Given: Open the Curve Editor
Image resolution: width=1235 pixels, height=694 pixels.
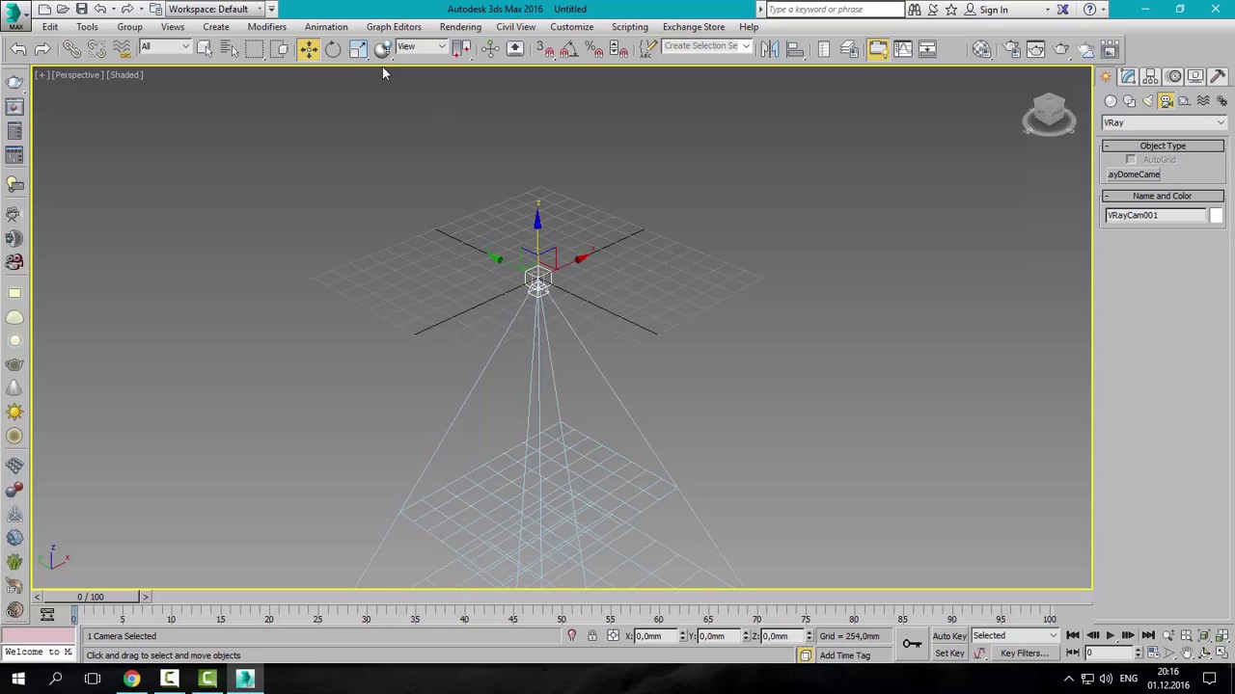Looking at the screenshot, I should [903, 49].
